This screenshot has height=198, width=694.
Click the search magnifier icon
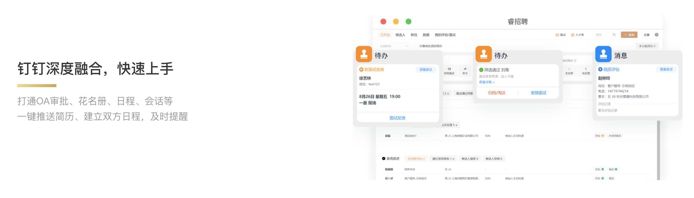614,35
